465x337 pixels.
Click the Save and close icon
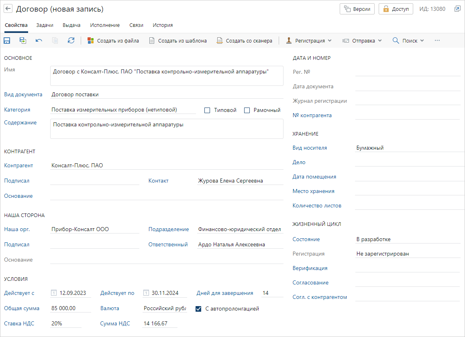(x=23, y=41)
